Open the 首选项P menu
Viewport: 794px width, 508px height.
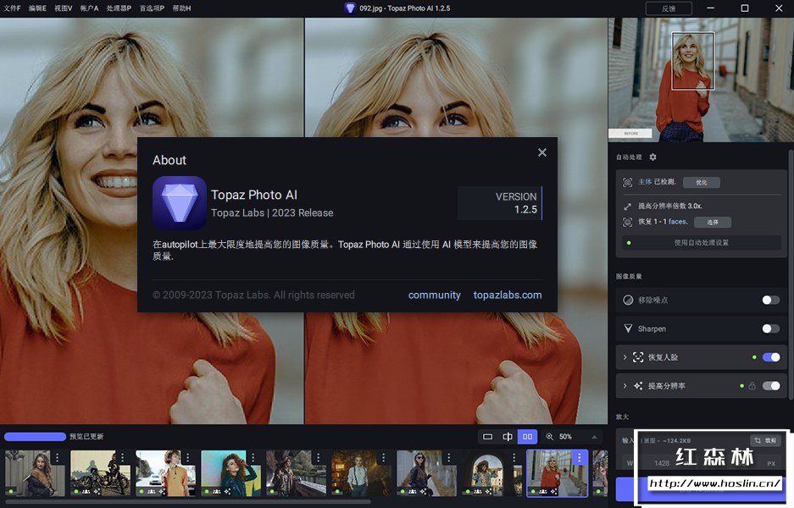(152, 8)
